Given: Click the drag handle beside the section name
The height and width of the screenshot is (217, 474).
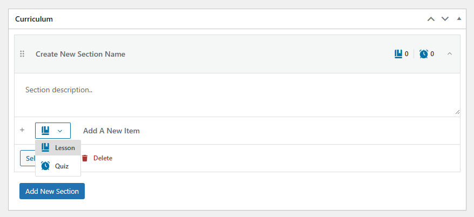Looking at the screenshot, I should (x=22, y=54).
